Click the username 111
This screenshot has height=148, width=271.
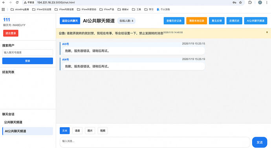tap(7, 20)
